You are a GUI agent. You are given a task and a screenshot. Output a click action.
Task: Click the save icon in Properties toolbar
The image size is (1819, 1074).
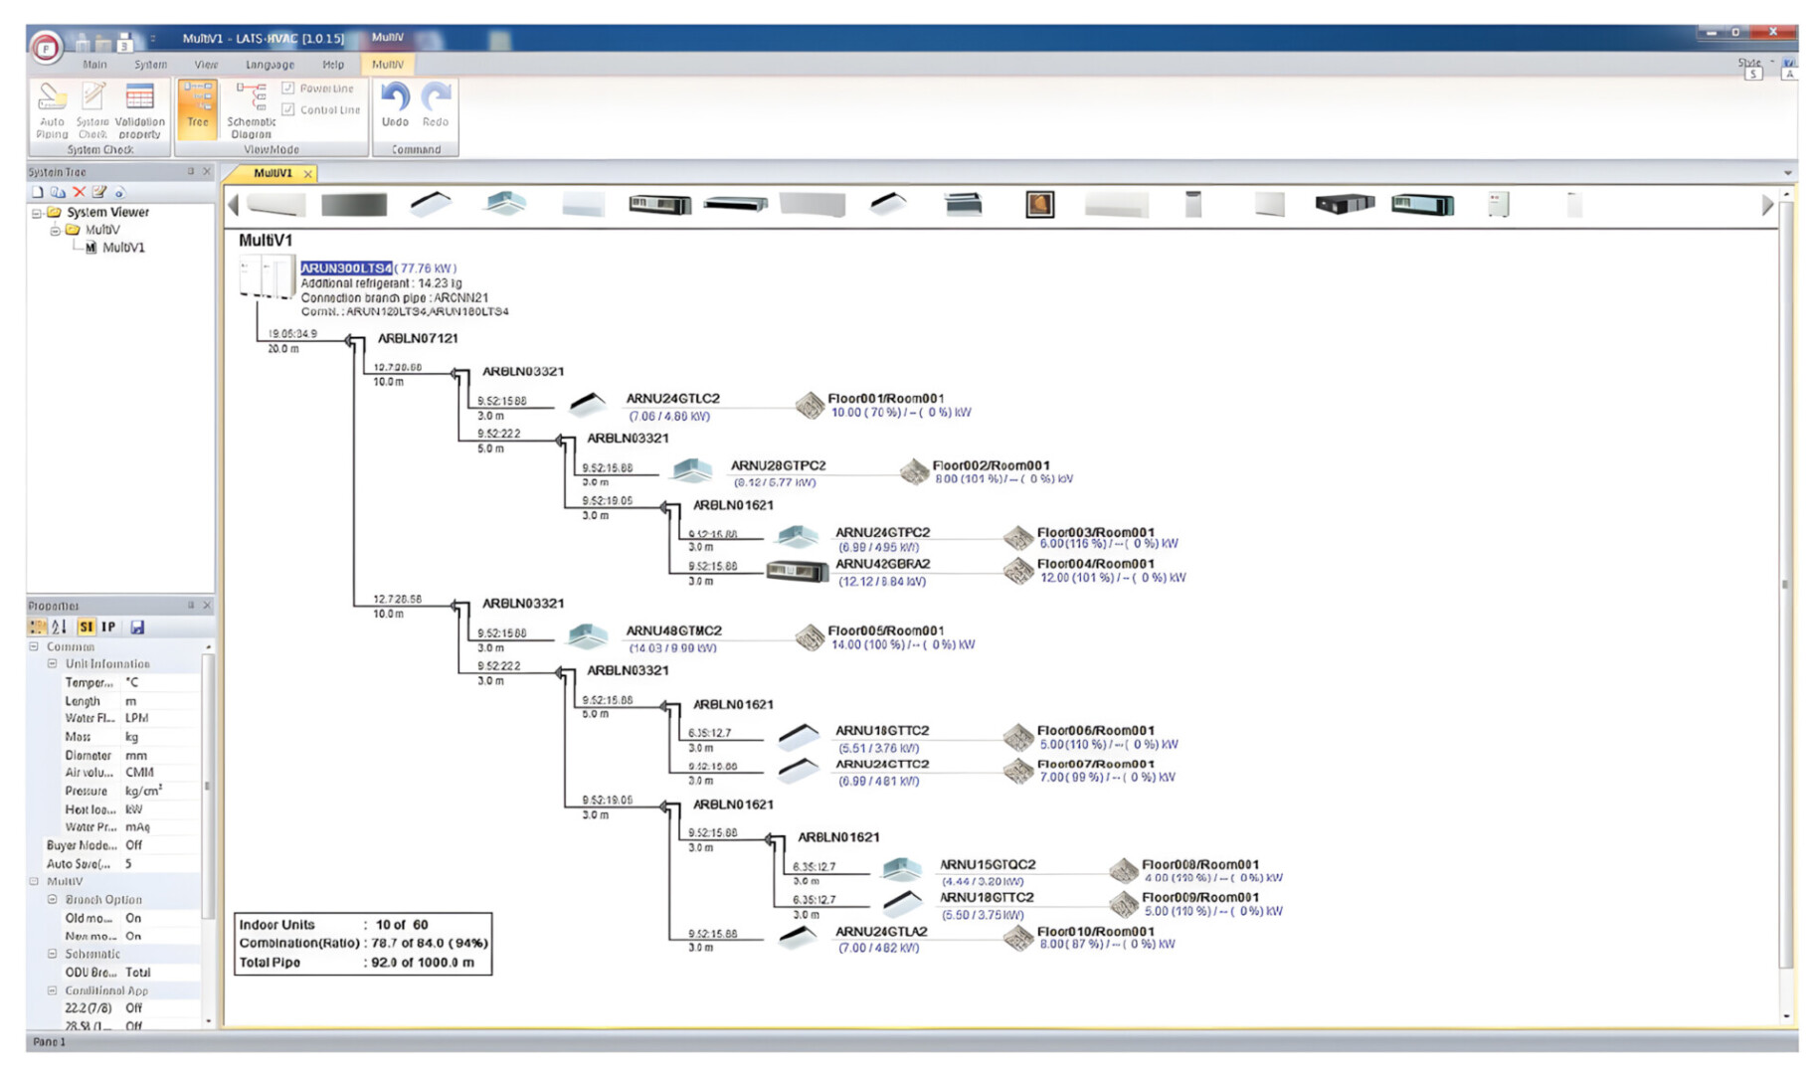[137, 627]
